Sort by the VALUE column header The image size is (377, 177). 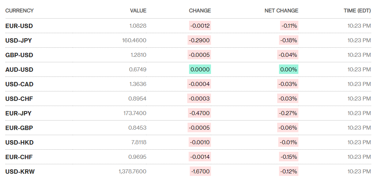(138, 11)
